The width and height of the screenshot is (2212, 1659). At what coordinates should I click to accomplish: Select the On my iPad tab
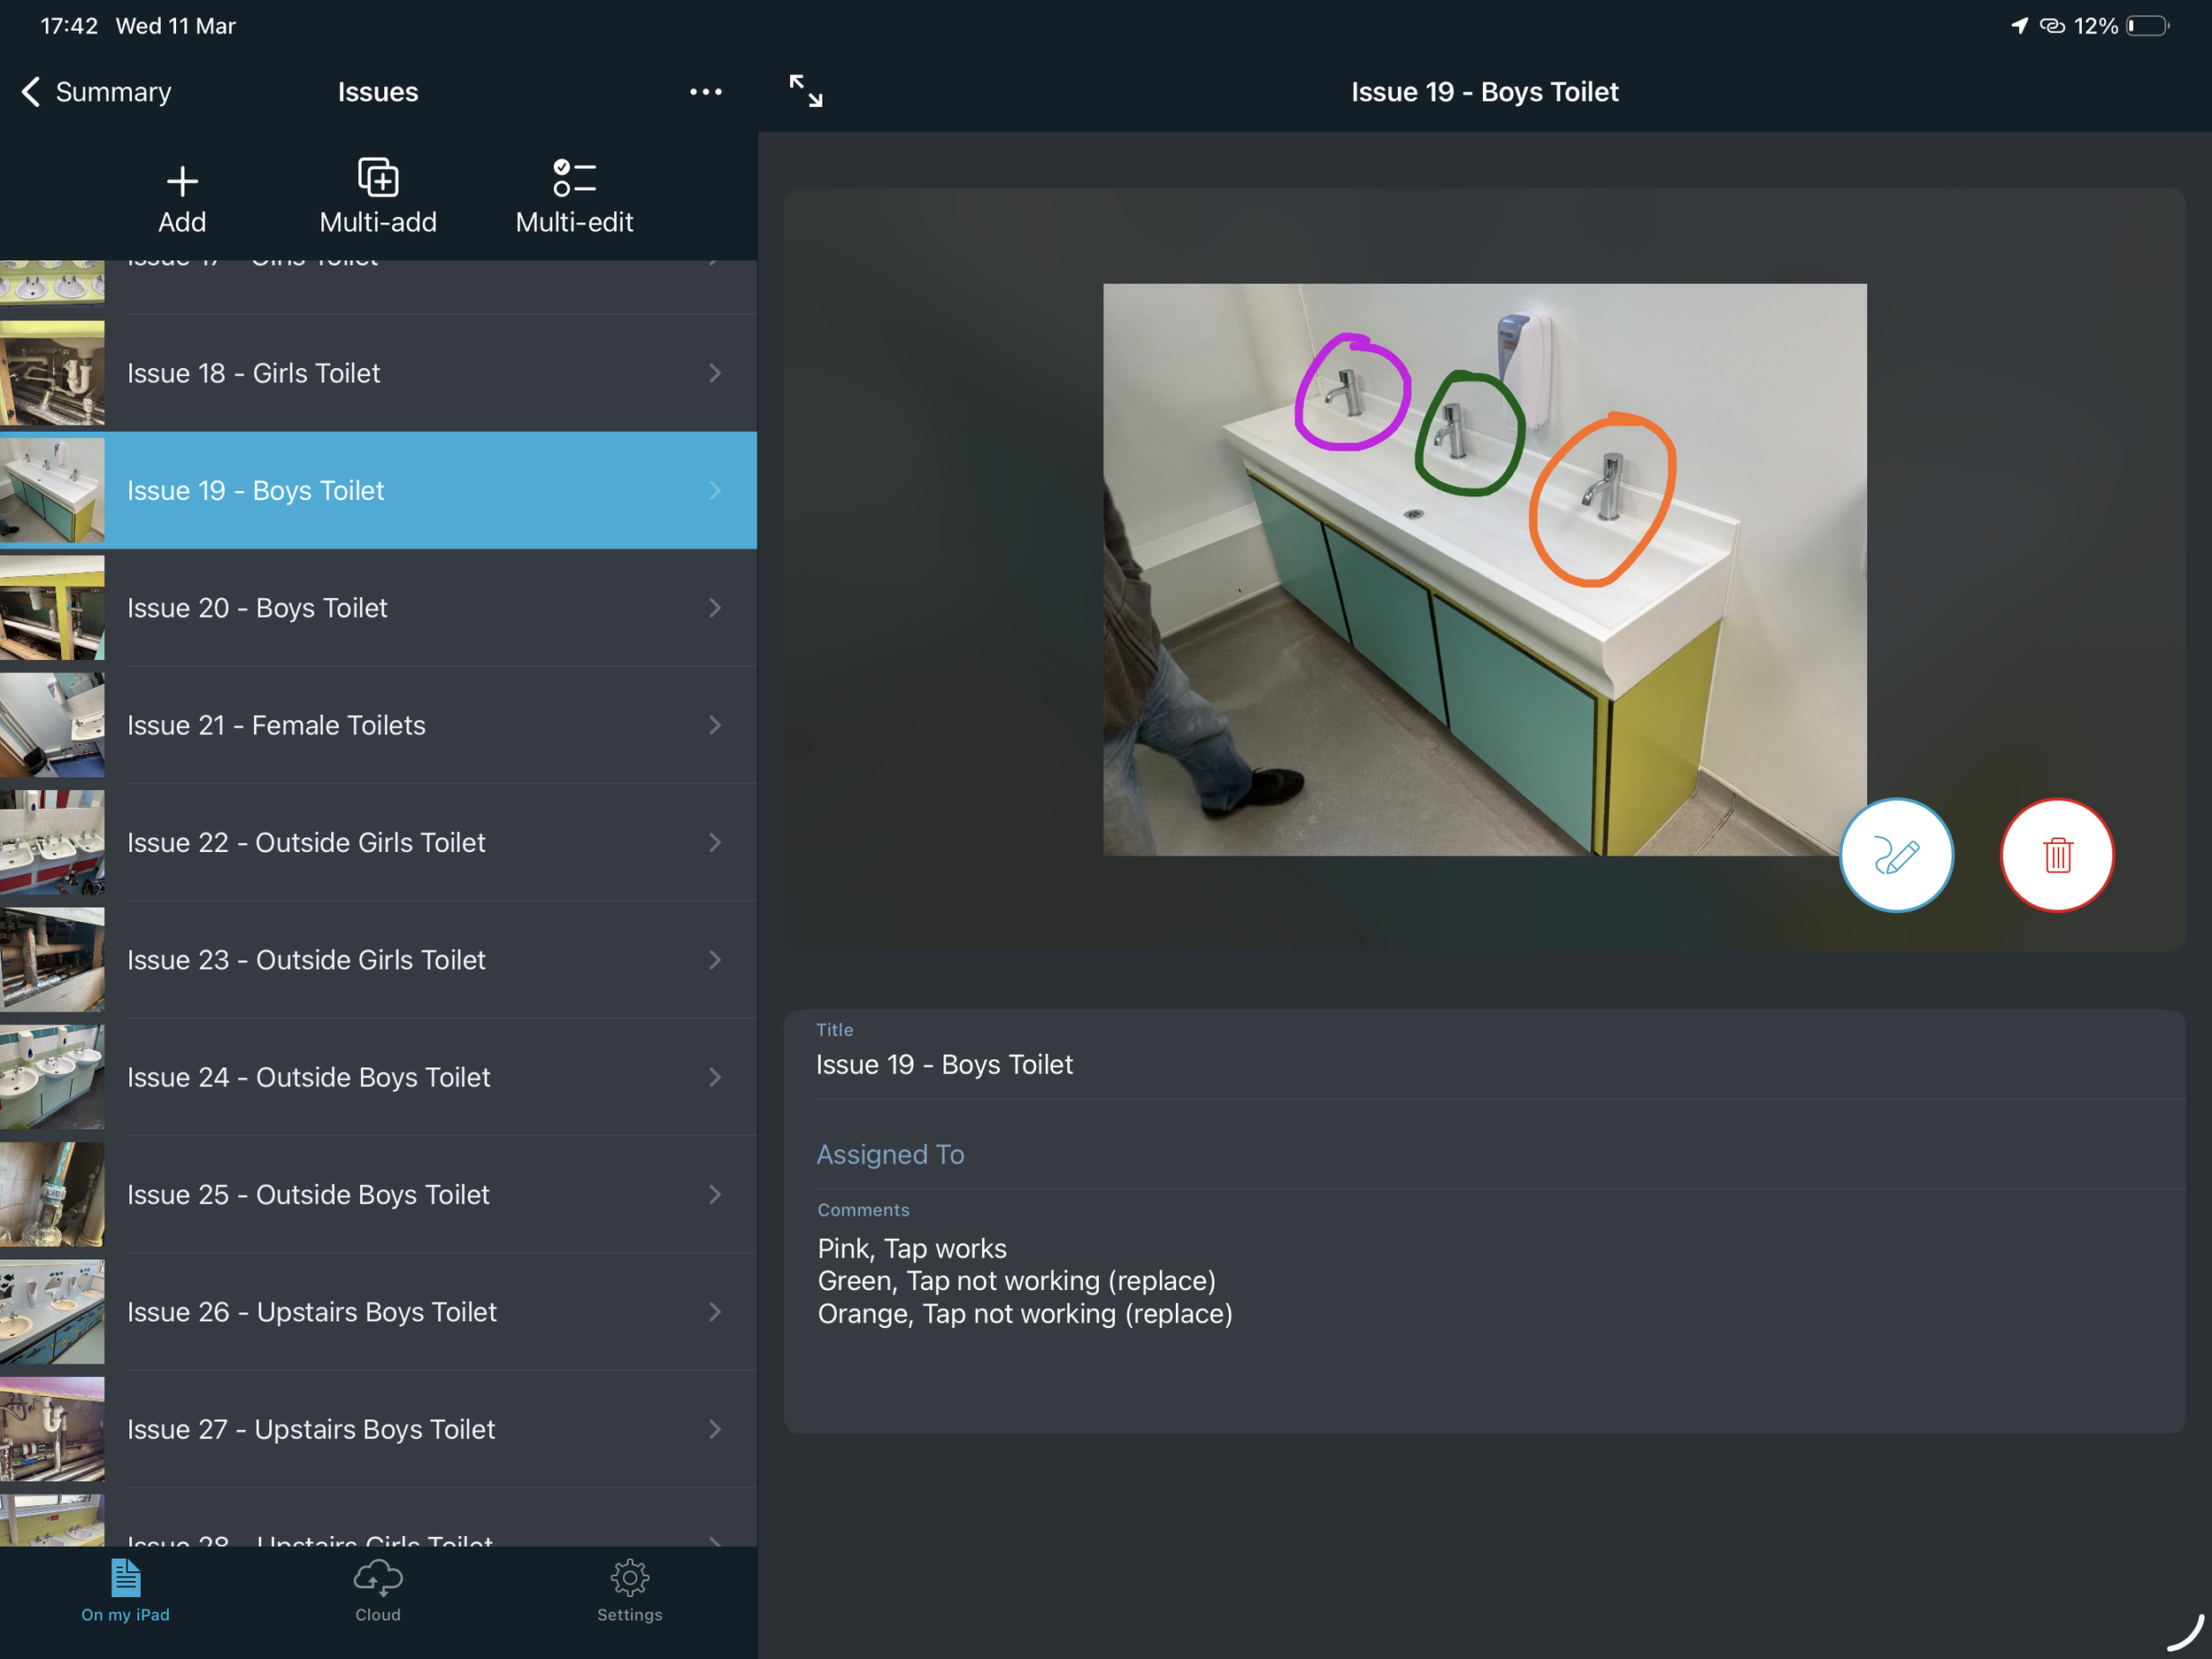pos(126,1590)
